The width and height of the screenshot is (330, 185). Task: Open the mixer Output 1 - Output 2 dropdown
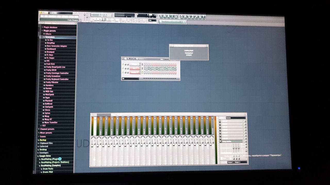(x=237, y=162)
